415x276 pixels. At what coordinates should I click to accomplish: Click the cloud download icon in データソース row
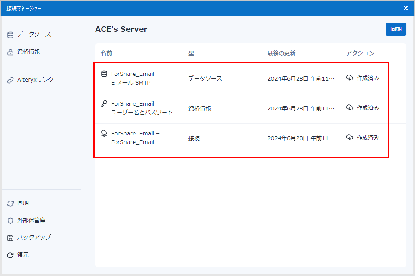(350, 78)
